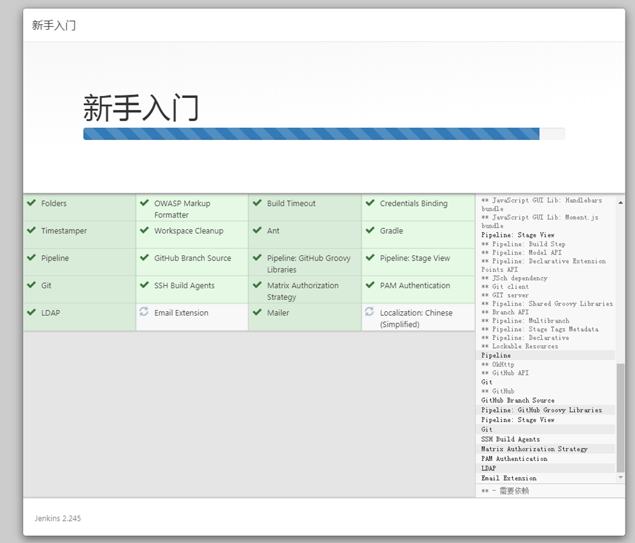Click the log panel scroll down arrow
The height and width of the screenshot is (543, 635).
point(620,477)
